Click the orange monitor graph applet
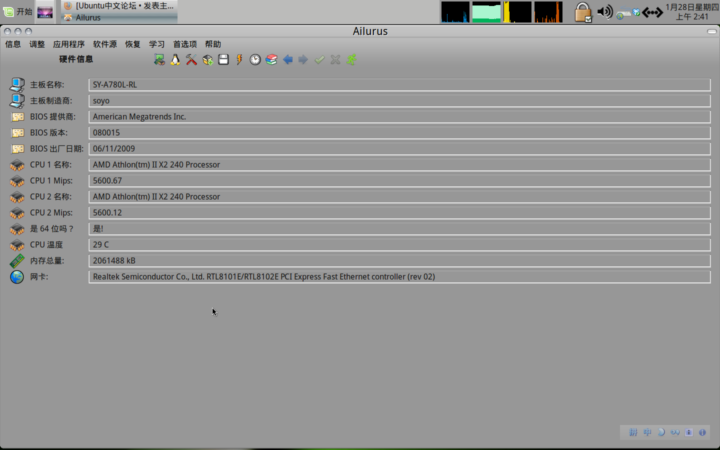This screenshot has height=450, width=720. (x=548, y=12)
